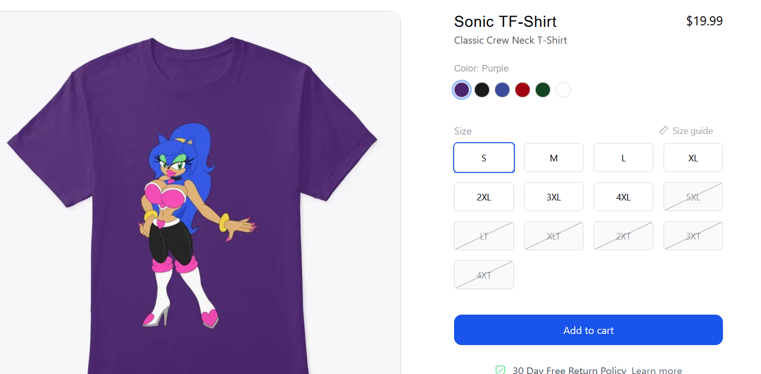Screen dimensions: 761x374
Task: Click the unavailable 5XL size option
Action: coord(693,197)
